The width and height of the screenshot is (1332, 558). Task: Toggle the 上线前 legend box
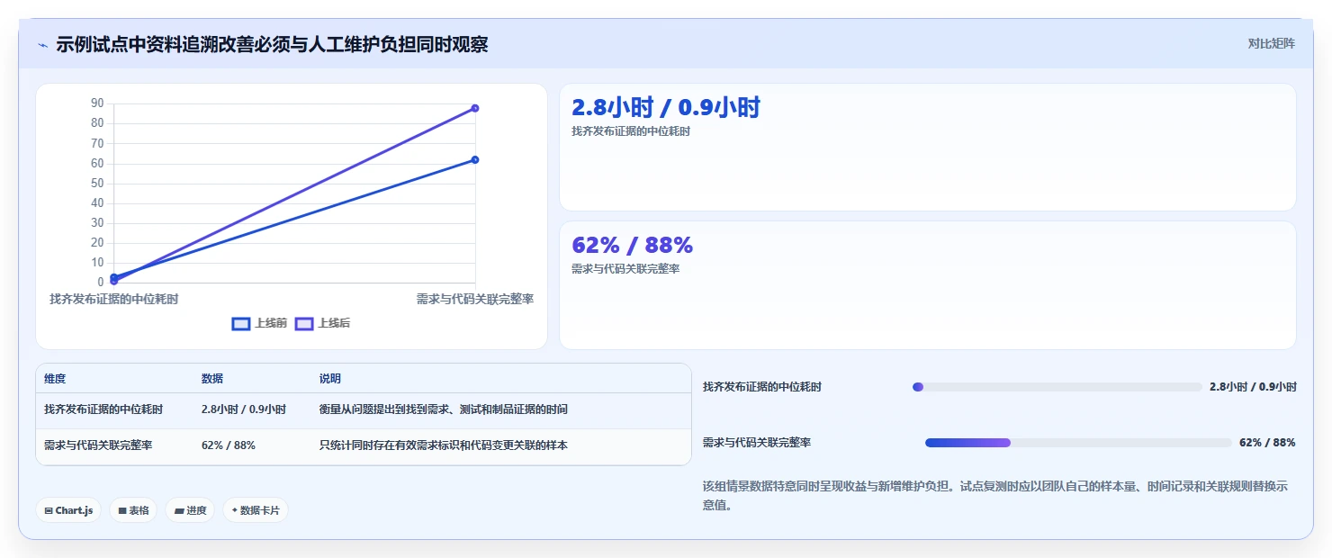(241, 324)
